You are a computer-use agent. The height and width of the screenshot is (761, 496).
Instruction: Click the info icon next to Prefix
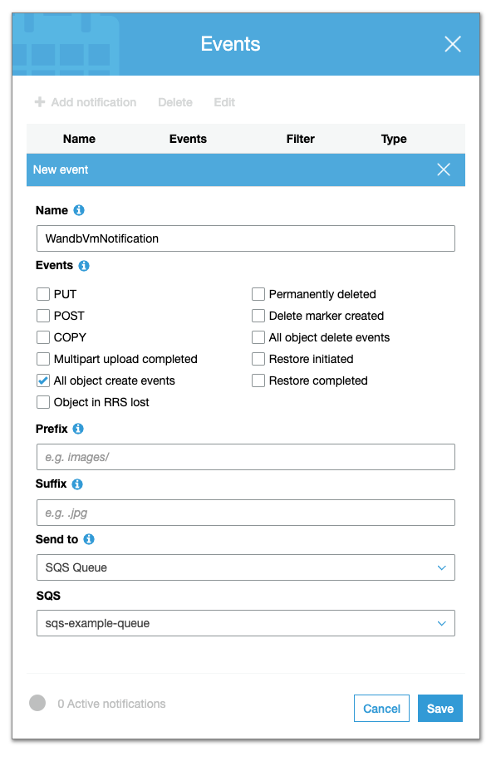[78, 429]
